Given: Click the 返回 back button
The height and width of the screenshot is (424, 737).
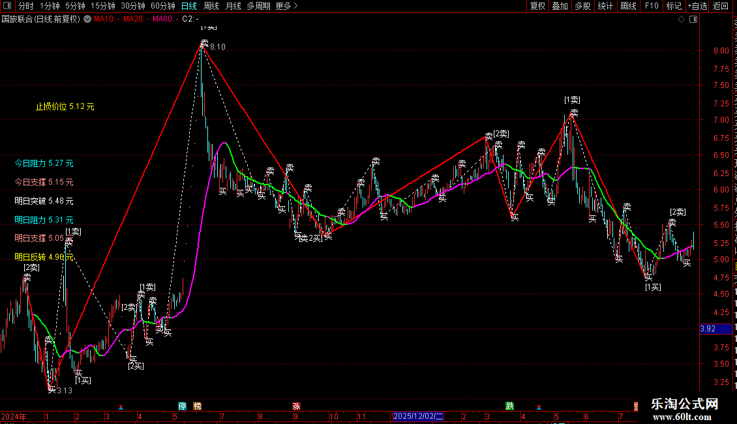Looking at the screenshot, I should (x=720, y=6).
